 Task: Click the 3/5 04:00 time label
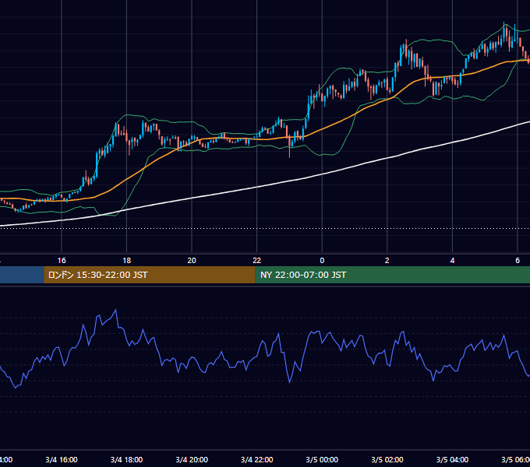(452, 459)
